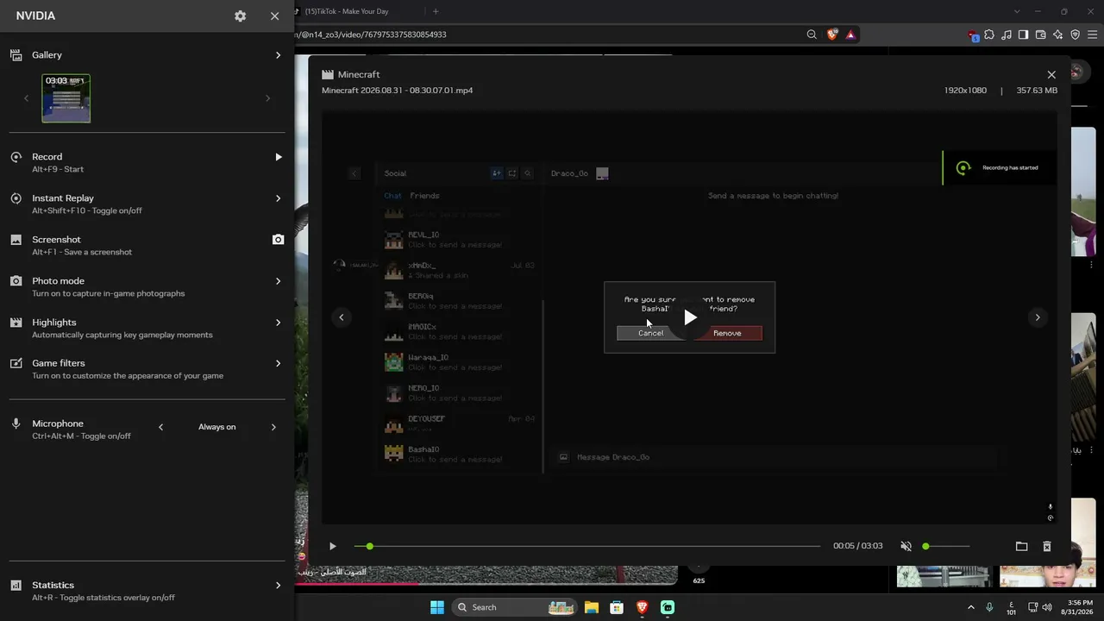Open Brave Rewards triangle icon

[x=850, y=34]
